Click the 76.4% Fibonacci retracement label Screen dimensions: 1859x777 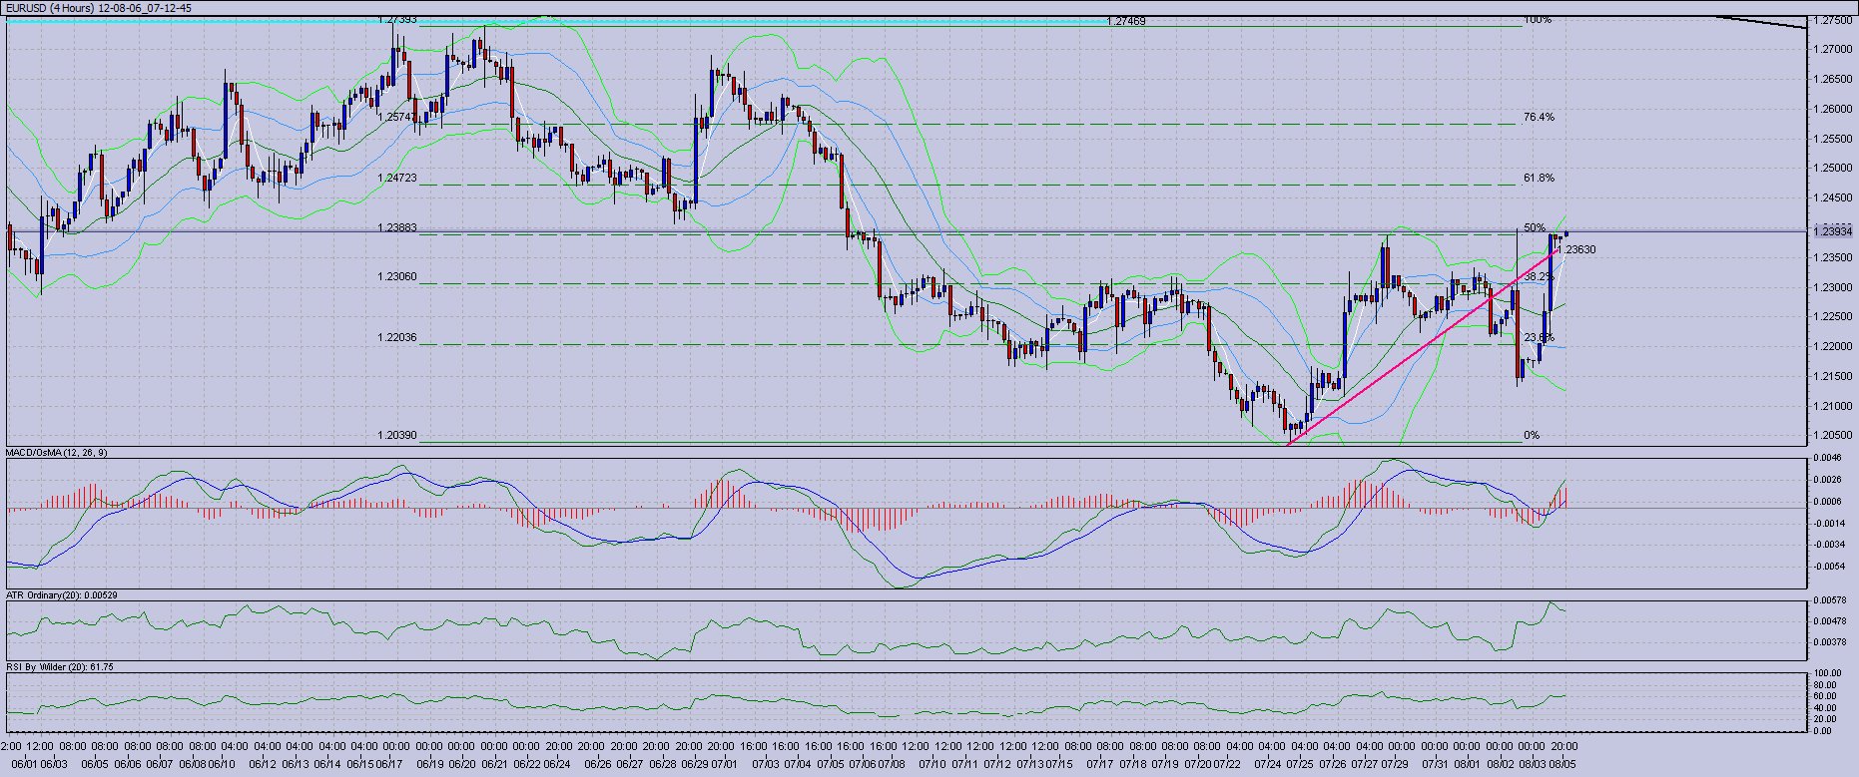click(1539, 118)
